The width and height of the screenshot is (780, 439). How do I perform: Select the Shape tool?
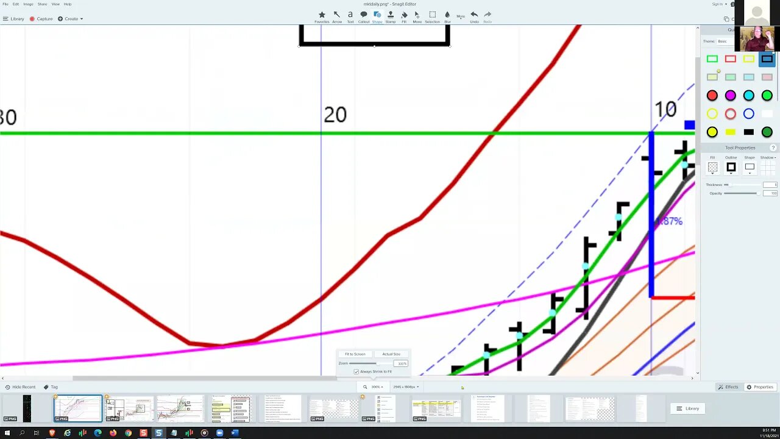coord(377,17)
